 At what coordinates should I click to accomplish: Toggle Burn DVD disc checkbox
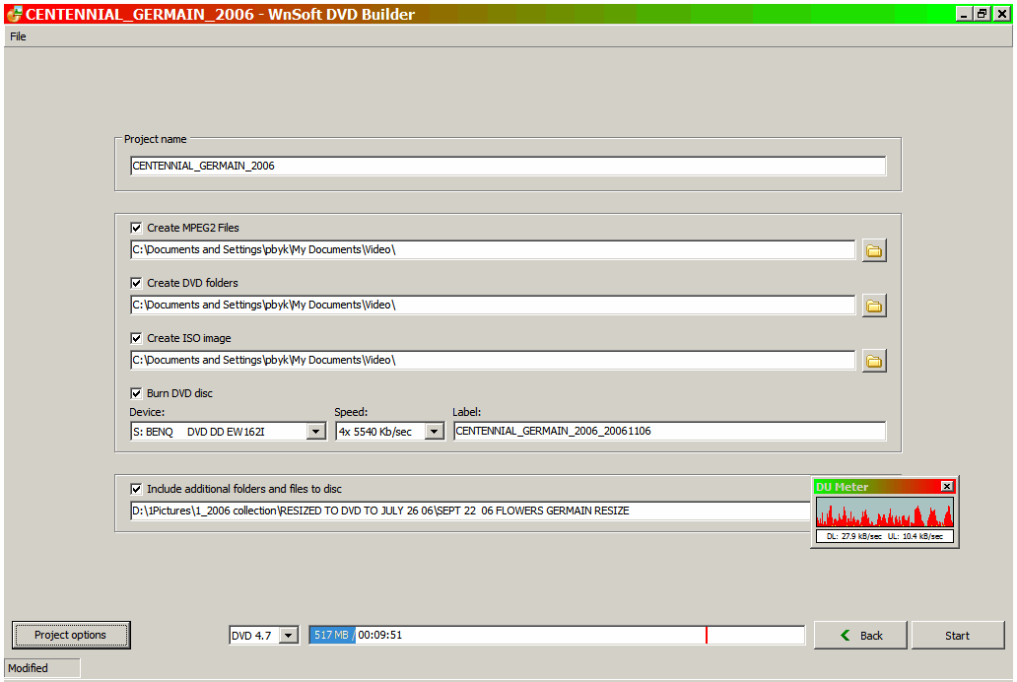coord(136,393)
